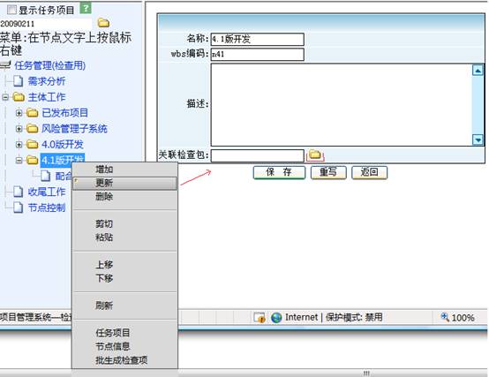Click the 返回 button
Image resolution: width=489 pixels, height=377 pixels.
pos(369,172)
